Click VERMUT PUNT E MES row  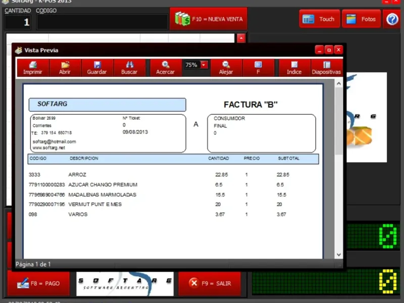tap(95, 205)
